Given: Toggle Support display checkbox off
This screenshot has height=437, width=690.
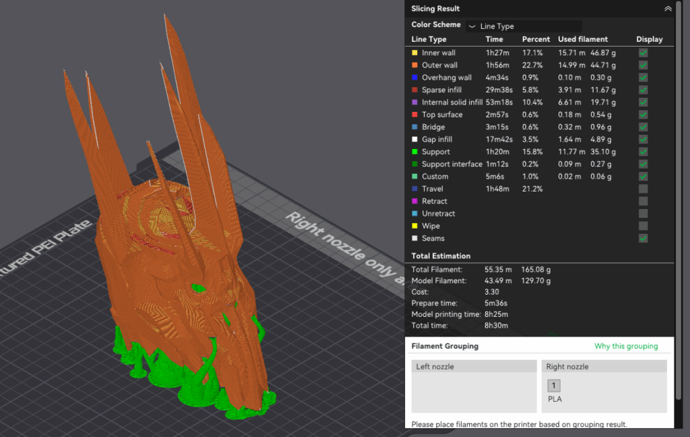Looking at the screenshot, I should [x=644, y=152].
